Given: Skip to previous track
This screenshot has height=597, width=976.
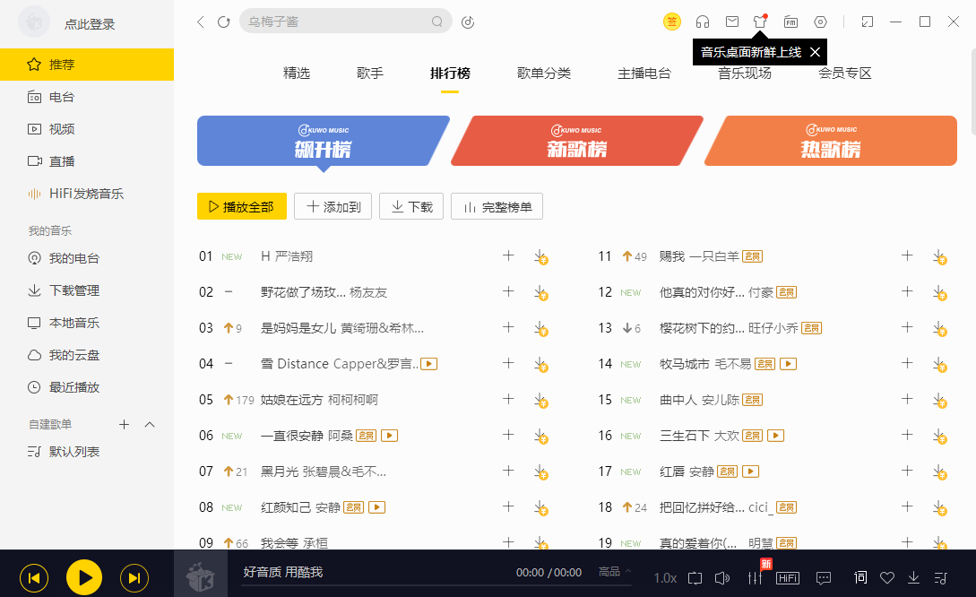Looking at the screenshot, I should 34,578.
